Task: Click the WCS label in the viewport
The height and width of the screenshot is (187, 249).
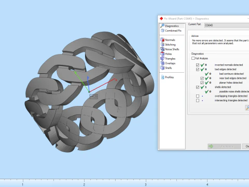Action: [94, 96]
